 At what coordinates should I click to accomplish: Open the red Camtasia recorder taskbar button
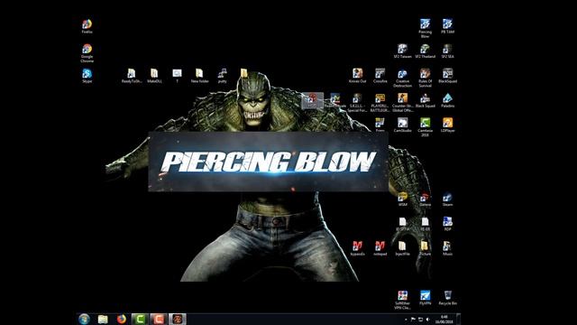pos(159,319)
